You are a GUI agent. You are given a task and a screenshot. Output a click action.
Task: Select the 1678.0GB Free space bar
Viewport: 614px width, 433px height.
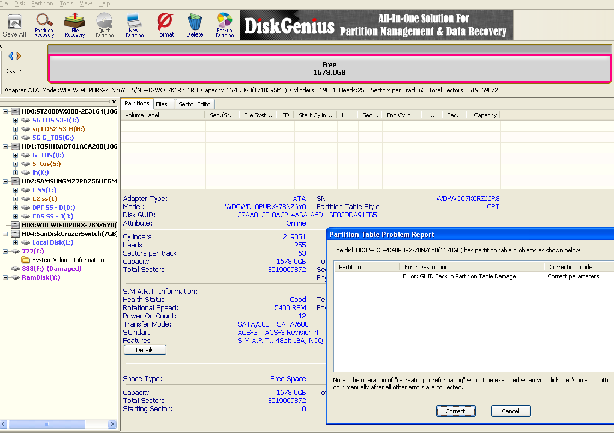coord(329,69)
